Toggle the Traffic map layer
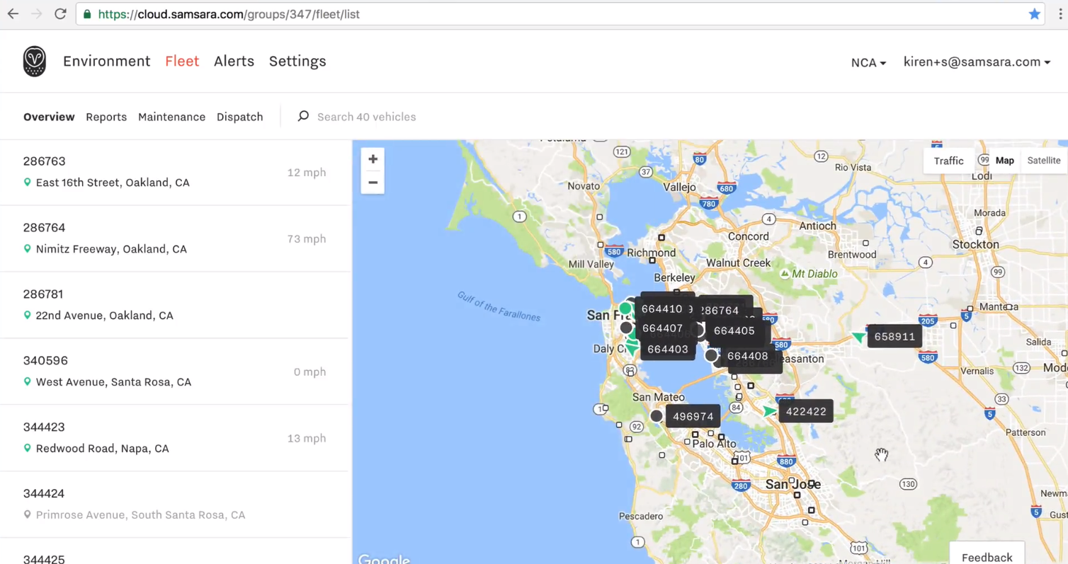 click(x=948, y=161)
